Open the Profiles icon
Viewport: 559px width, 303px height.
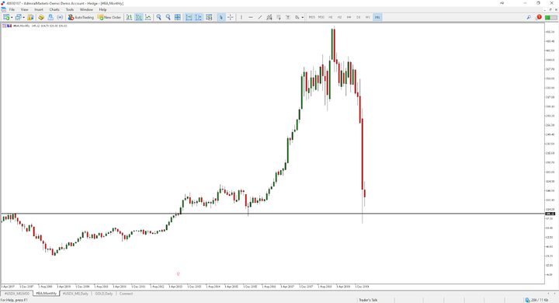tap(18, 17)
